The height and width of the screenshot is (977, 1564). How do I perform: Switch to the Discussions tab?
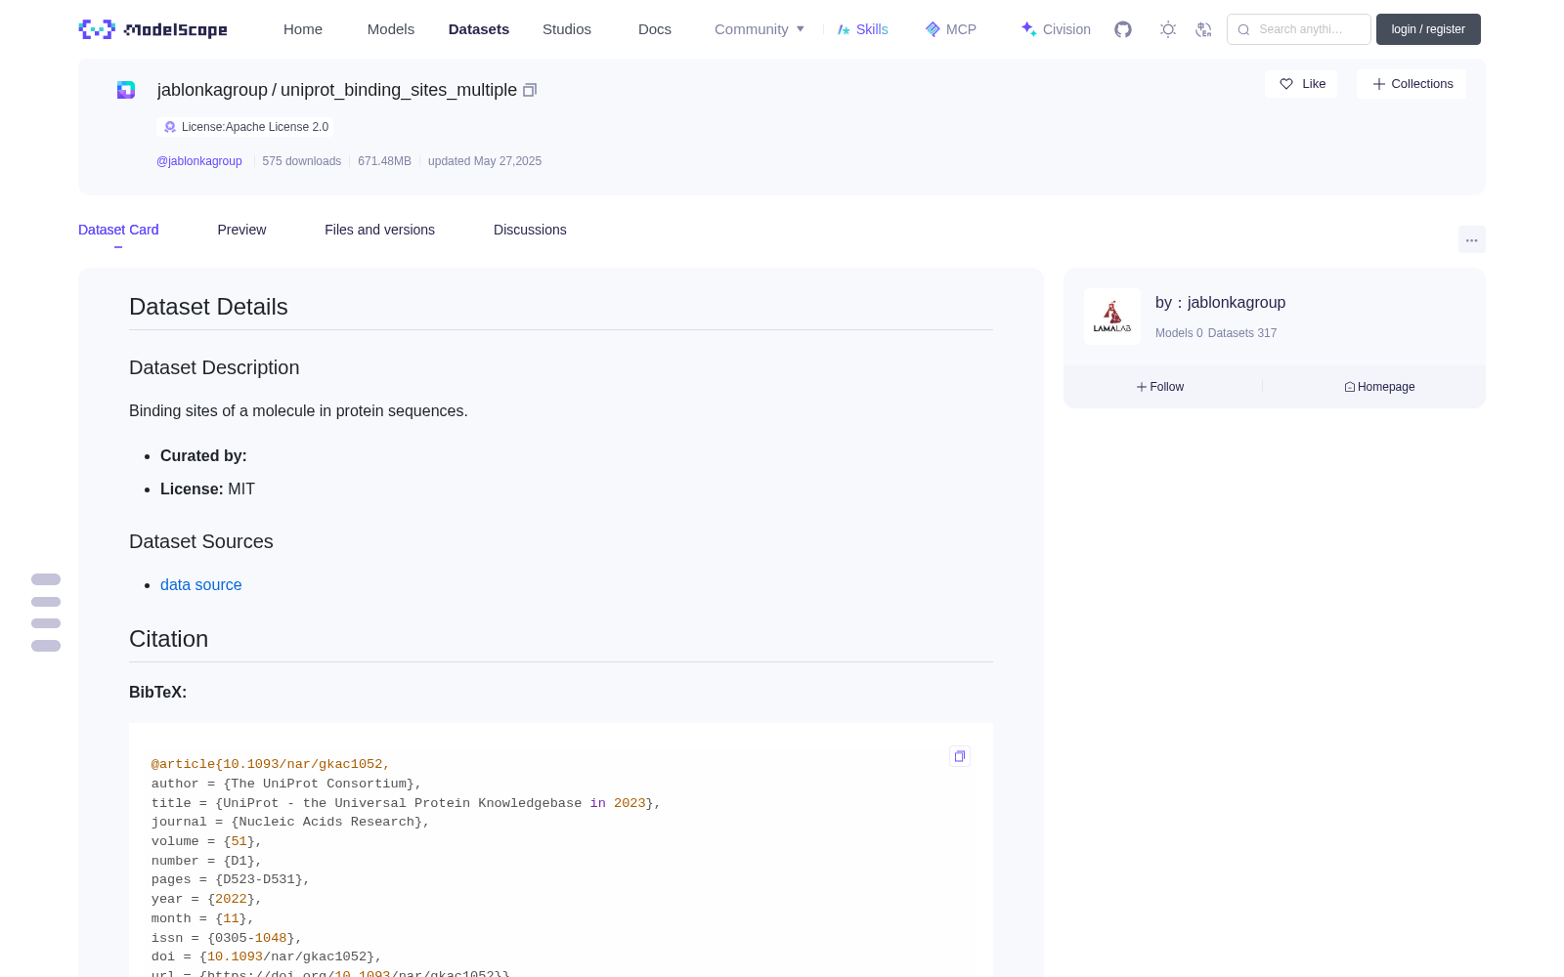pos(530,230)
